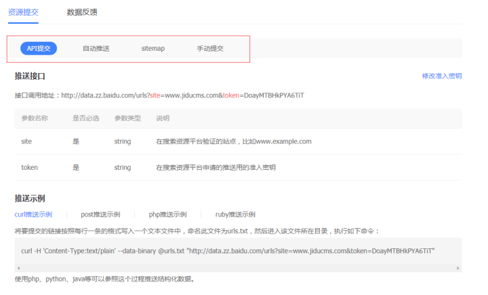
Task: Show the curl推送示例 example
Action: click(x=33, y=214)
